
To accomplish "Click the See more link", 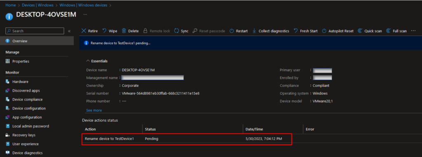I will click(94, 110).
